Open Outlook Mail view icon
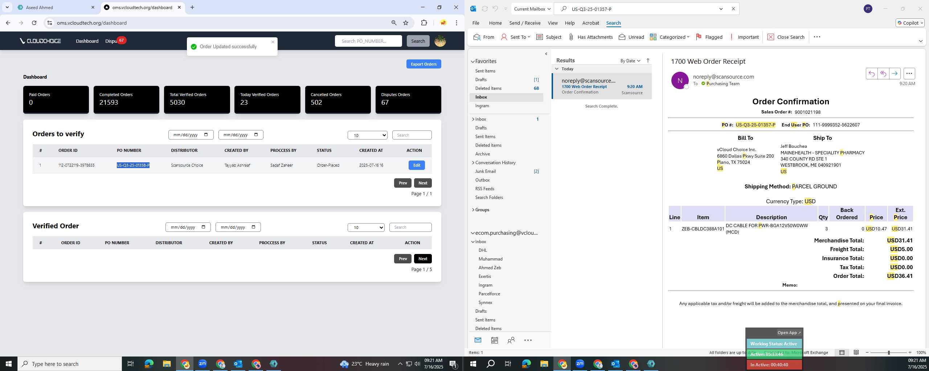929x371 pixels. tap(478, 340)
